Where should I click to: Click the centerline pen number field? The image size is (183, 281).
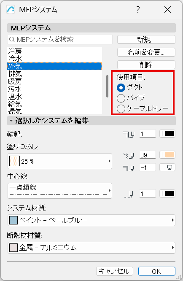pyautogui.click(x=148, y=194)
